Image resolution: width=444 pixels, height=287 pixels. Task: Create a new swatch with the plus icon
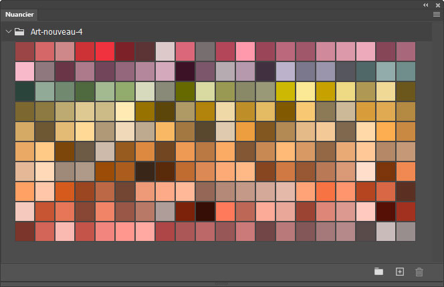[400, 272]
